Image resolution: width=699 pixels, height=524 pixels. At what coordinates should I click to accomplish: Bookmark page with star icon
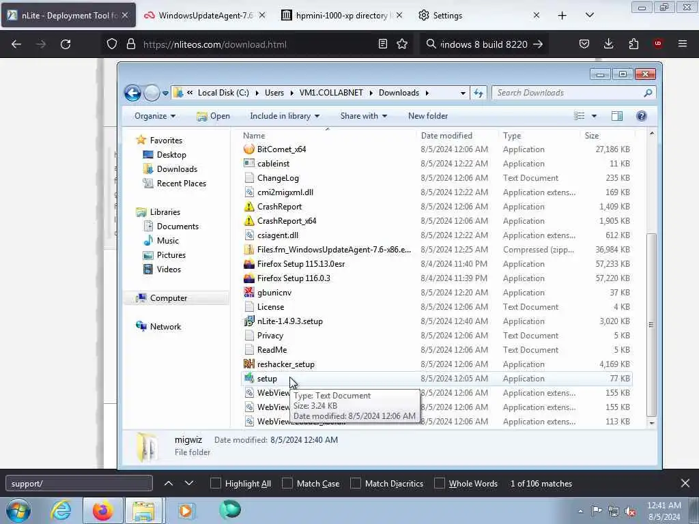402,44
